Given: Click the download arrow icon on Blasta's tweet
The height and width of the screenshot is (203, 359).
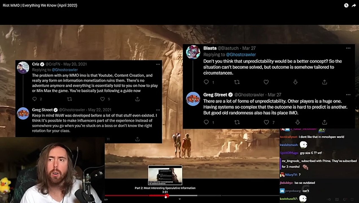Looking at the screenshot, I should click(x=295, y=82).
